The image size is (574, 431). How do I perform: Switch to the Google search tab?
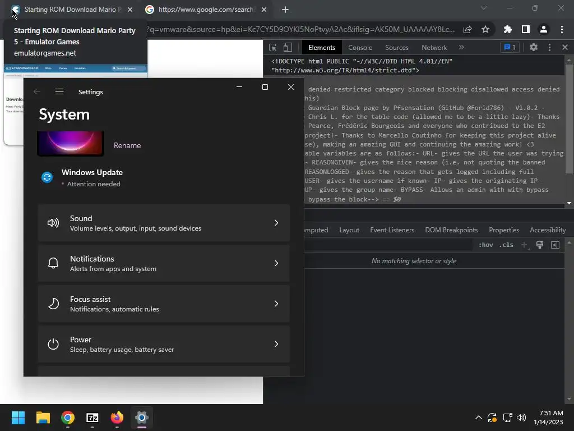click(x=206, y=10)
